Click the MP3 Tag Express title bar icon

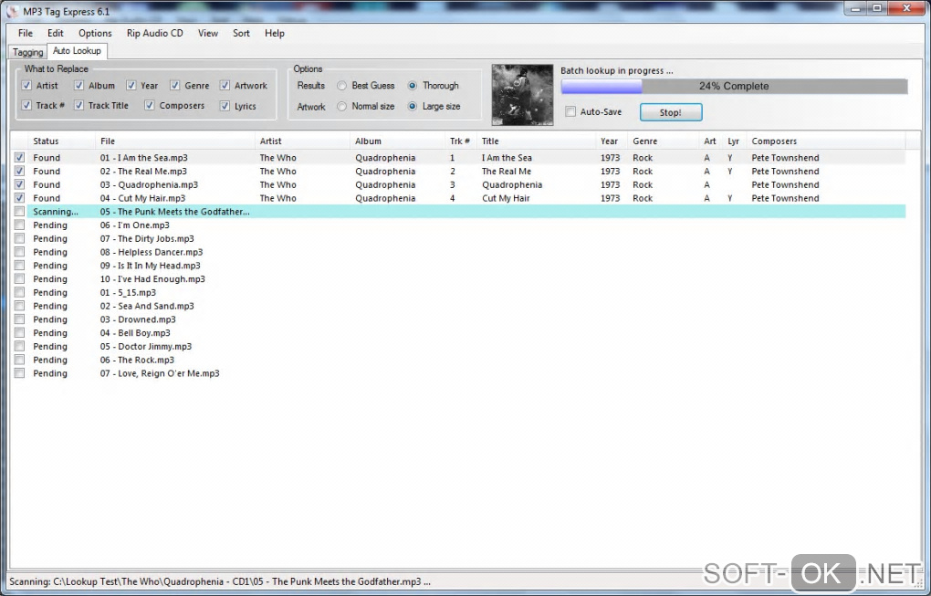[11, 11]
